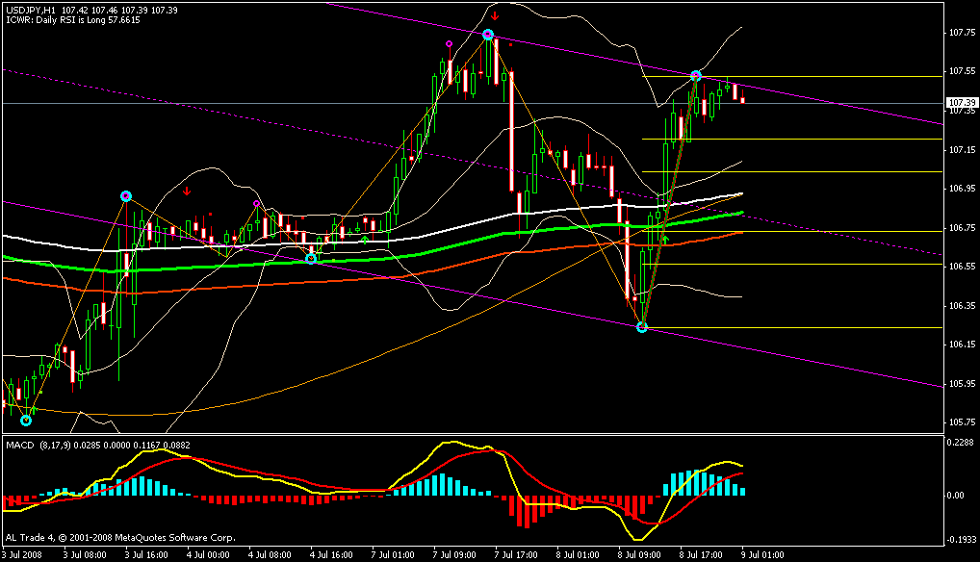Click the cyan circle at the 106.25 swing low
Screen dimensions: 980x562
pyautogui.click(x=643, y=327)
